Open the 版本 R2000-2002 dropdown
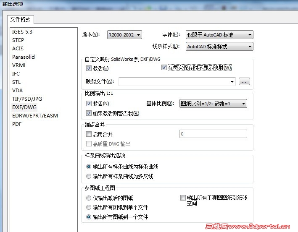The width and height of the screenshot is (298, 232). pos(124,35)
